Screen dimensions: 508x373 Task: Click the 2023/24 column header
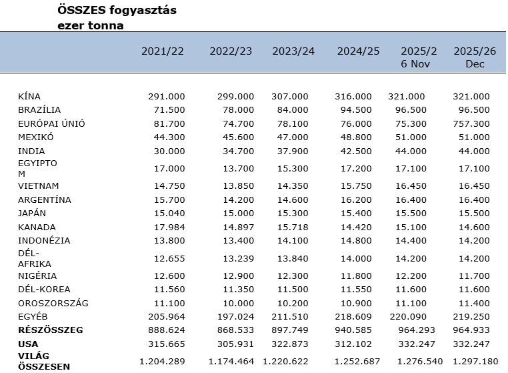click(293, 51)
